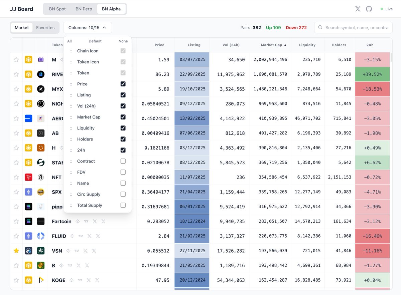Star the FLUID row as favorite
Image resolution: width=401 pixels, height=295 pixels.
(x=16, y=236)
